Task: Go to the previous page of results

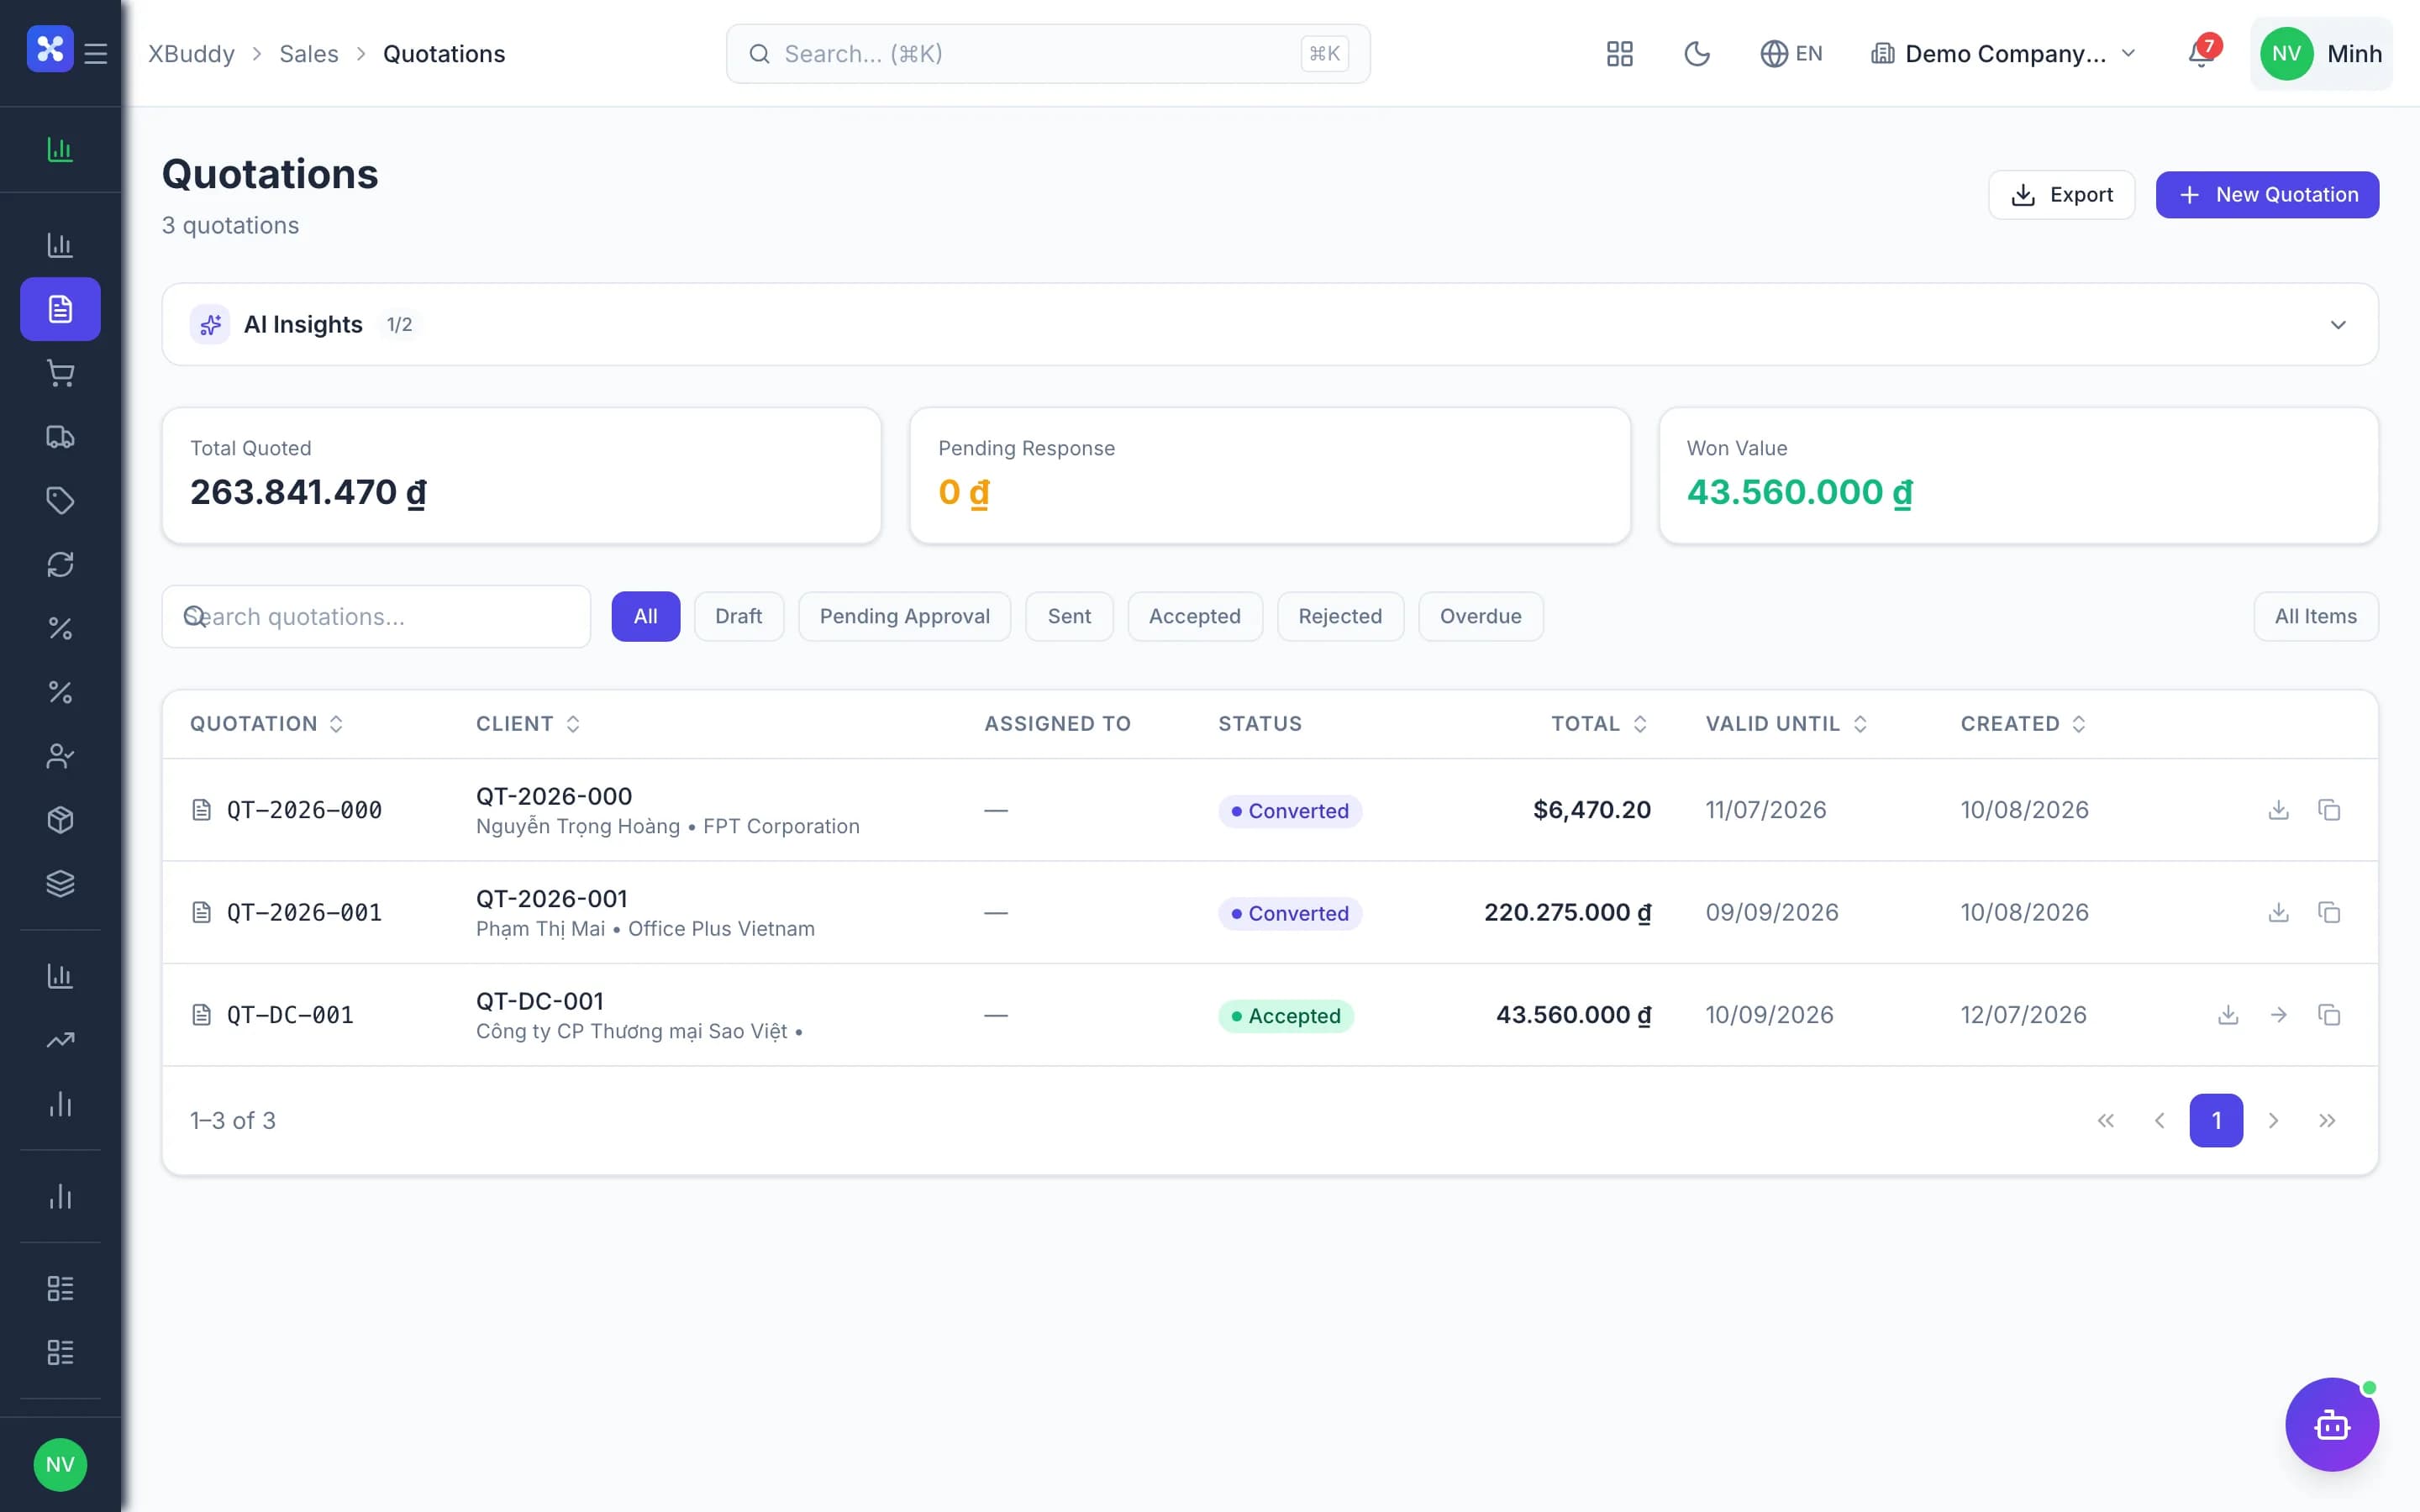Action: point(2159,1120)
